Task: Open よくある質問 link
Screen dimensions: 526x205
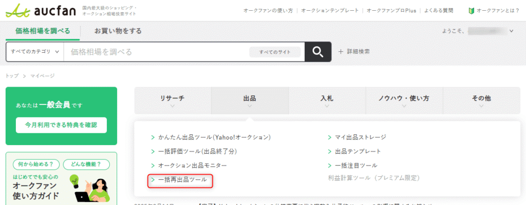Action: tap(439, 11)
